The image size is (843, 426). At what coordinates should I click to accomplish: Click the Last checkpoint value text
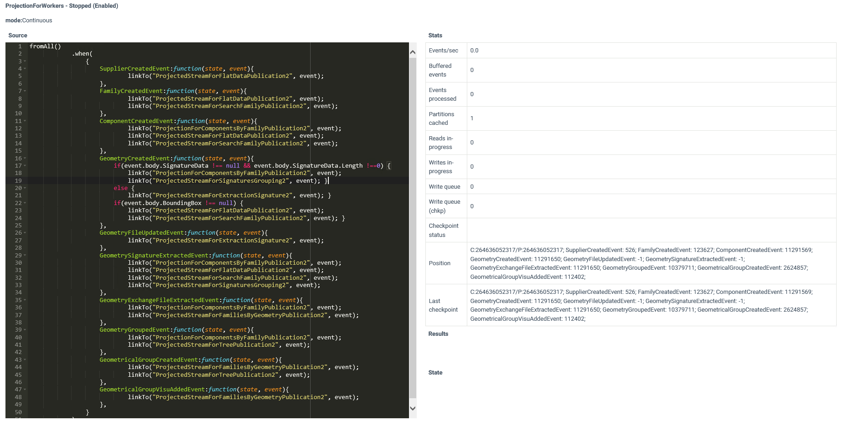[641, 305]
